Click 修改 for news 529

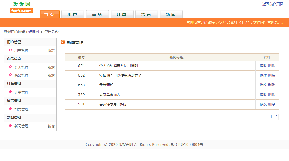pos(263,95)
